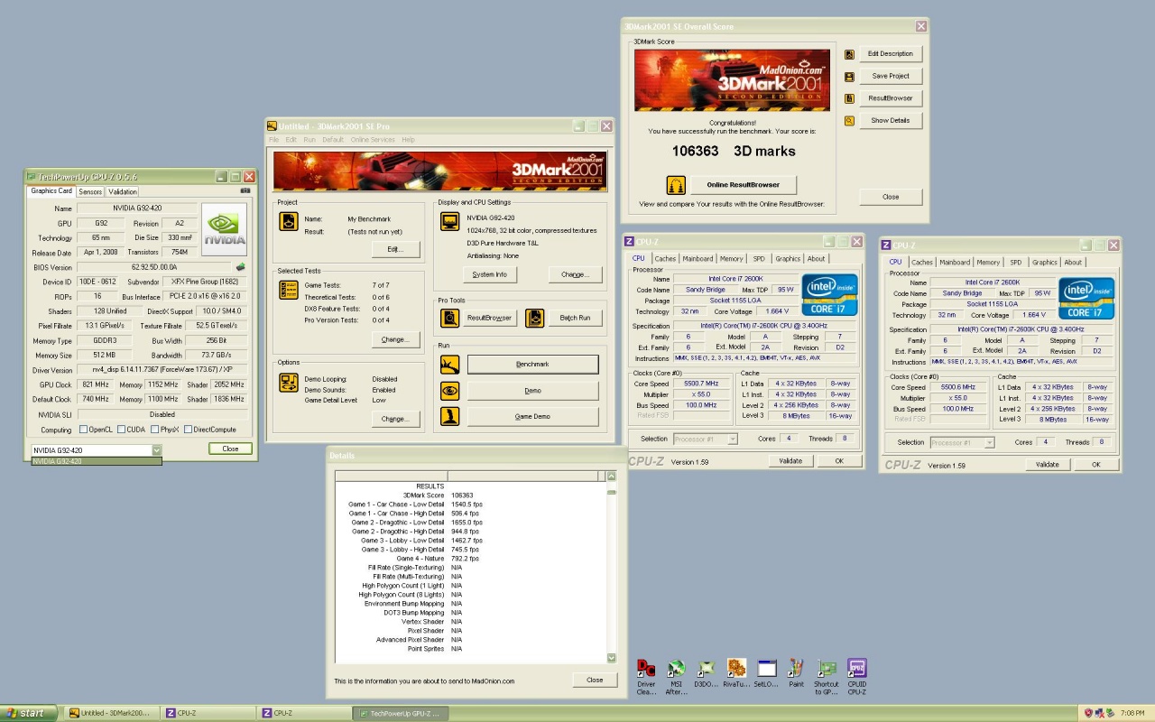The width and height of the screenshot is (1155, 722).
Task: Enable the OpenCL checkbox
Action: [84, 430]
